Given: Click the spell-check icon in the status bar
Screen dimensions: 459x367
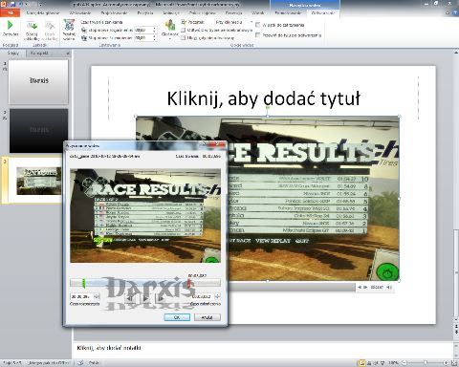Looking at the screenshot, I should coord(81,363).
